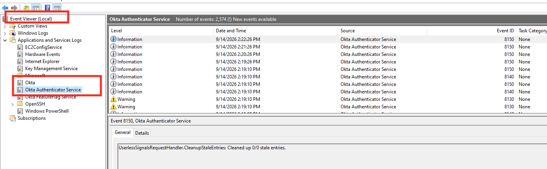Select Applications and Services Logs label
Image resolution: width=547 pixels, height=169 pixels.
tap(50, 40)
